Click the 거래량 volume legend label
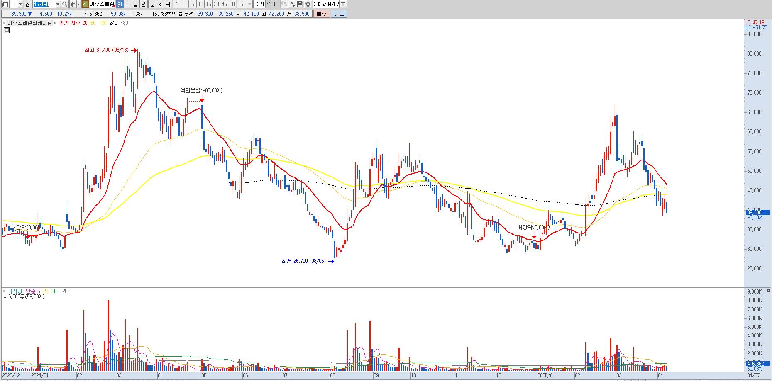 (15, 291)
